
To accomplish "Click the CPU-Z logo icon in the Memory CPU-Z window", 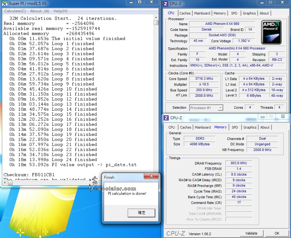I will pyautogui.click(x=166, y=118).
